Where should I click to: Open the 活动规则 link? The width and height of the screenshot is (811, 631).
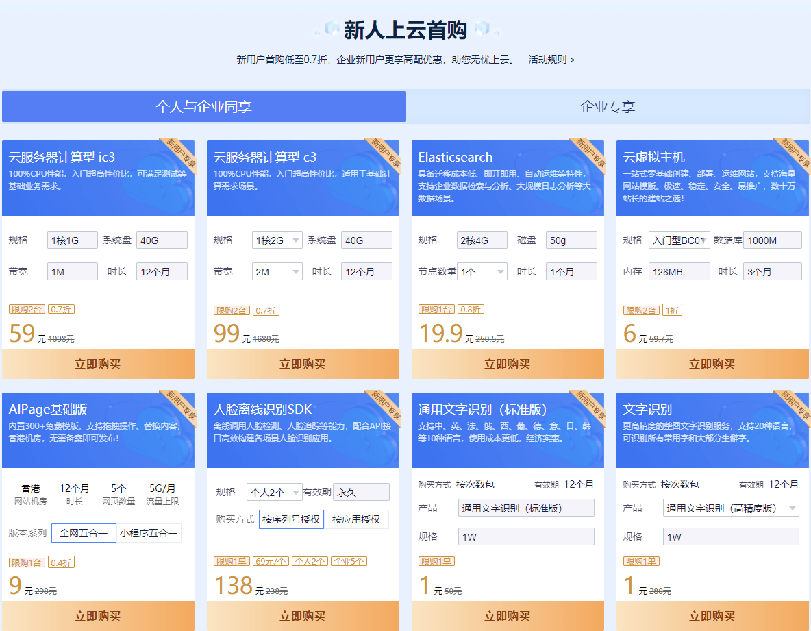[551, 60]
